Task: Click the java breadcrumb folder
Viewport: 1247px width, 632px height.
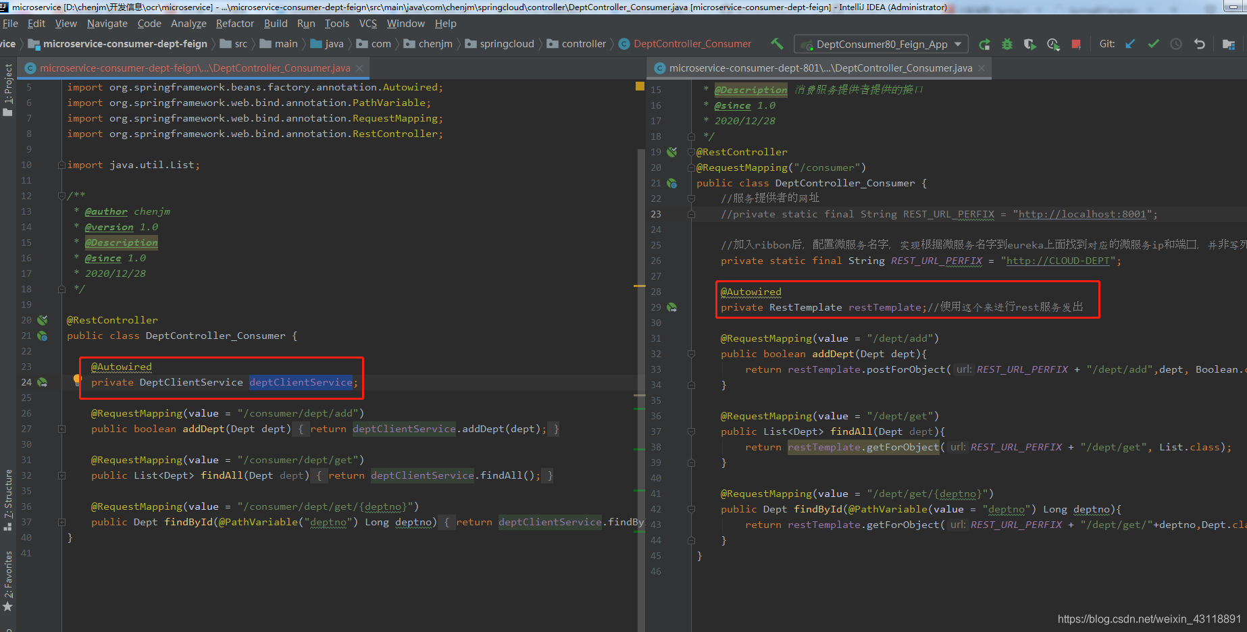Action: tap(328, 44)
